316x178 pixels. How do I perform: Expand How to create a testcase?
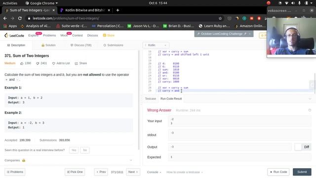[185, 172]
